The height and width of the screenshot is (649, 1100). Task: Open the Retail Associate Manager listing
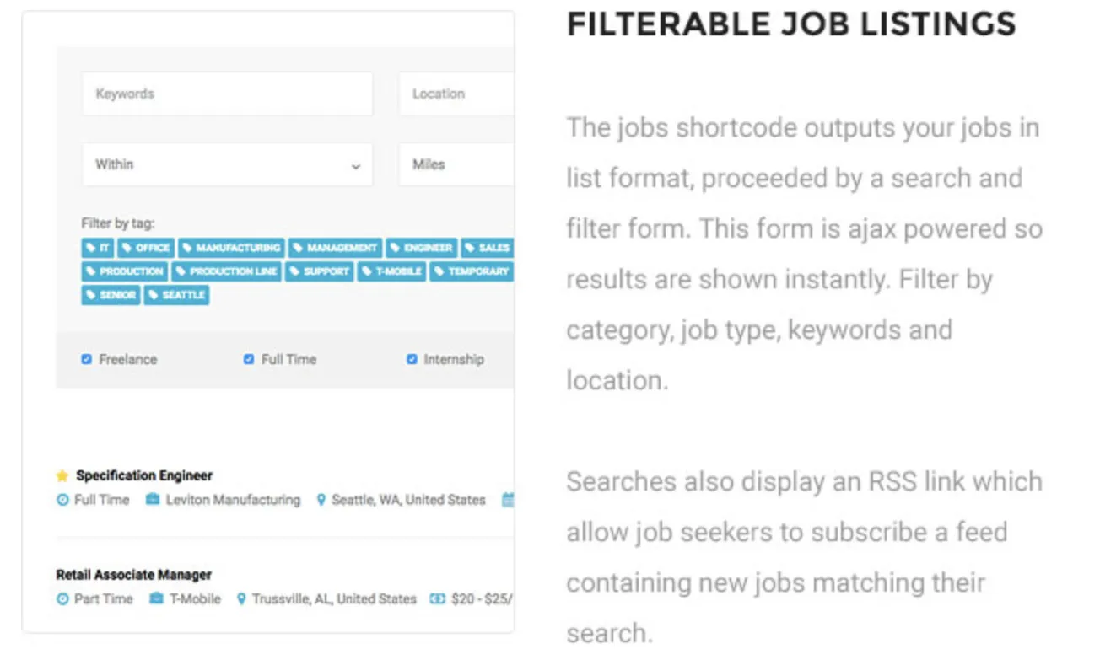(133, 576)
